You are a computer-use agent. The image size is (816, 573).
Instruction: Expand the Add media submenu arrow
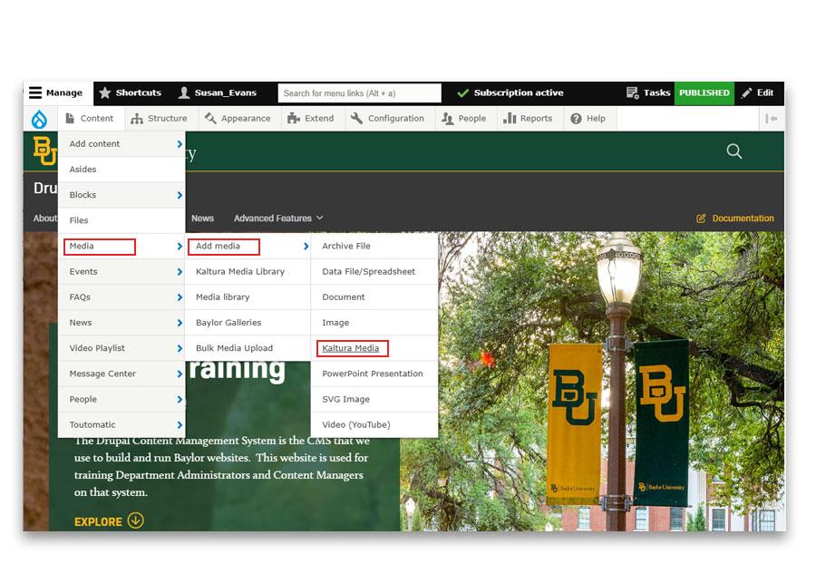[306, 247]
